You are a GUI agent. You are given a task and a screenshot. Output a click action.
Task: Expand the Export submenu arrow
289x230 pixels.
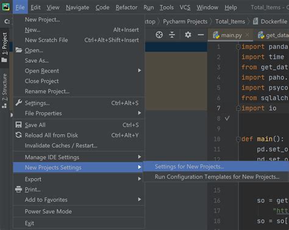point(140,179)
